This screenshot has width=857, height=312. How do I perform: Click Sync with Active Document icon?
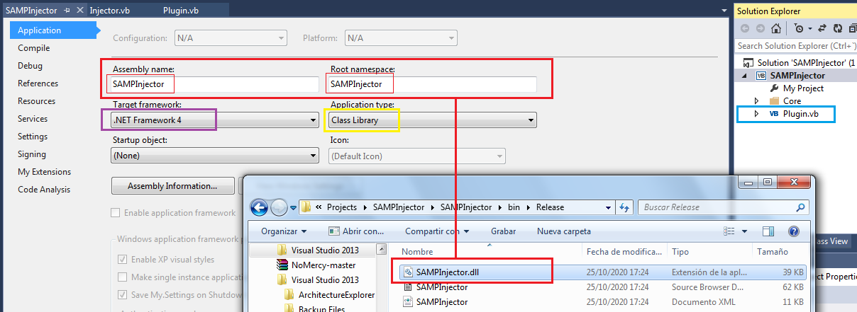pos(822,29)
